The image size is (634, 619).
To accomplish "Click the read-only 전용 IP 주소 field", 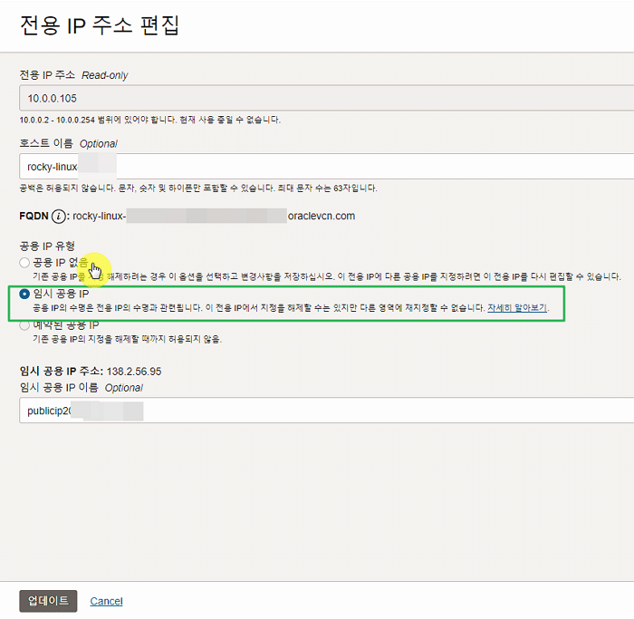I will [326, 98].
